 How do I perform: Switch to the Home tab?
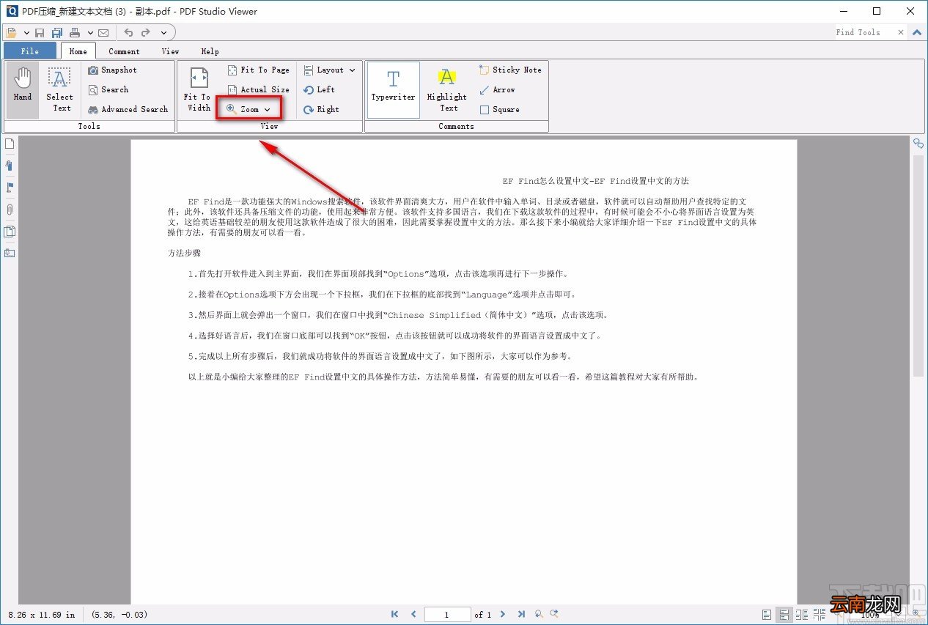pyautogui.click(x=78, y=51)
